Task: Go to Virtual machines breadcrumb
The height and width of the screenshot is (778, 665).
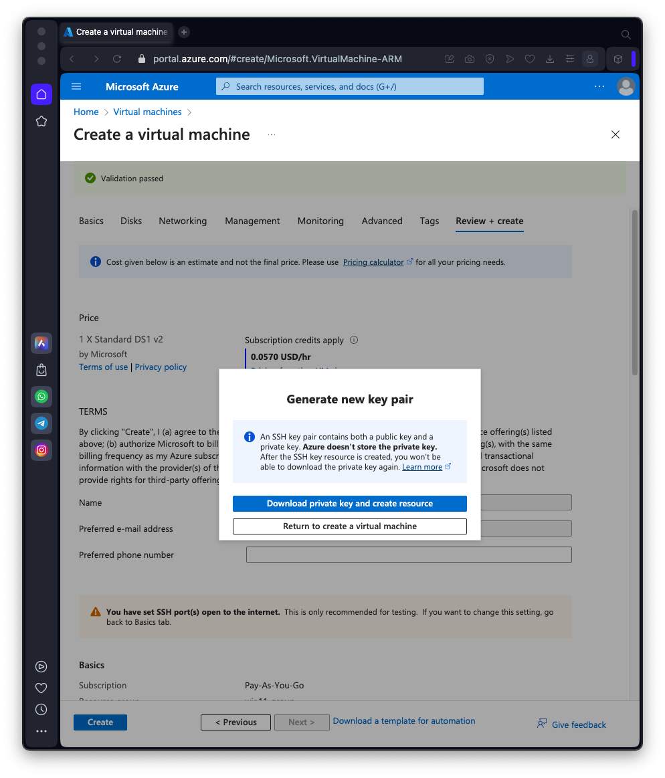Action: pos(147,112)
